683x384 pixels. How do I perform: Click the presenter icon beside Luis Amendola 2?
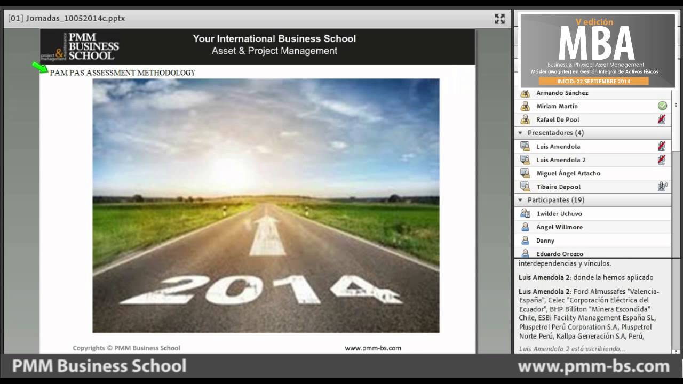(525, 160)
